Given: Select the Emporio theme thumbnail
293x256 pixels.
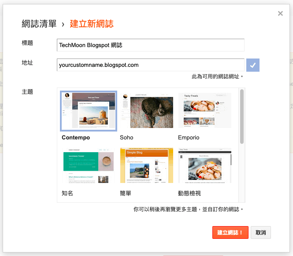Looking at the screenshot, I should point(205,111).
